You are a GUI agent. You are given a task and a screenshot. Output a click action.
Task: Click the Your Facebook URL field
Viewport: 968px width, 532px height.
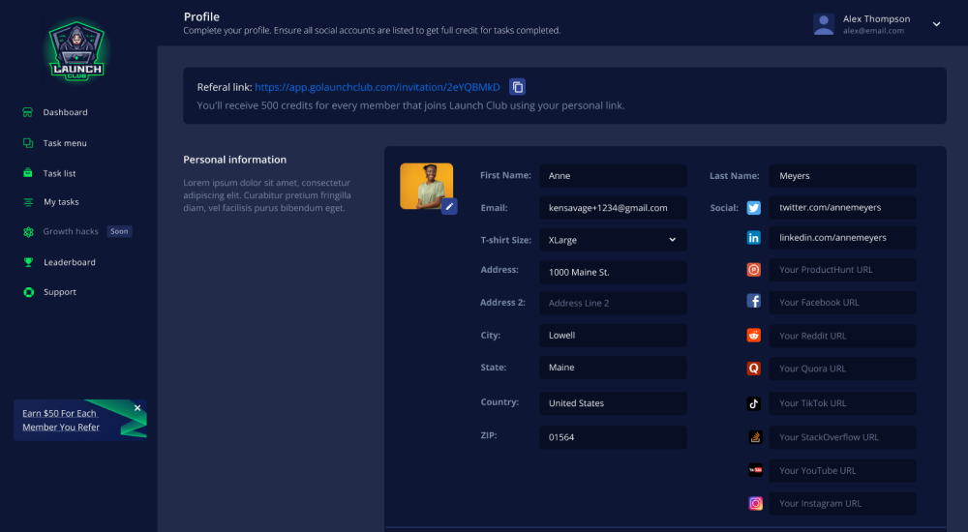pos(842,303)
